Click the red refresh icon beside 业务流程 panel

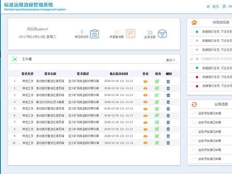tap(194, 104)
